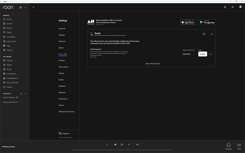Open Keyboard shortcuts settings tab
245x153 pixels.
click(x=66, y=111)
